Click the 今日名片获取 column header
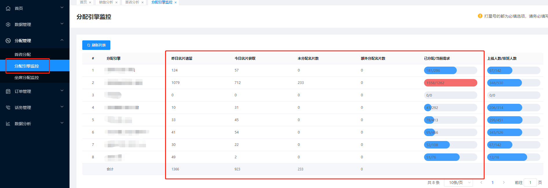The image size is (548, 188). [x=245, y=58]
